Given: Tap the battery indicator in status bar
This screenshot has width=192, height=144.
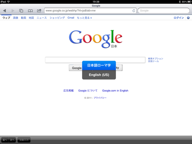Looking at the screenshot, I should [x=189, y=2].
